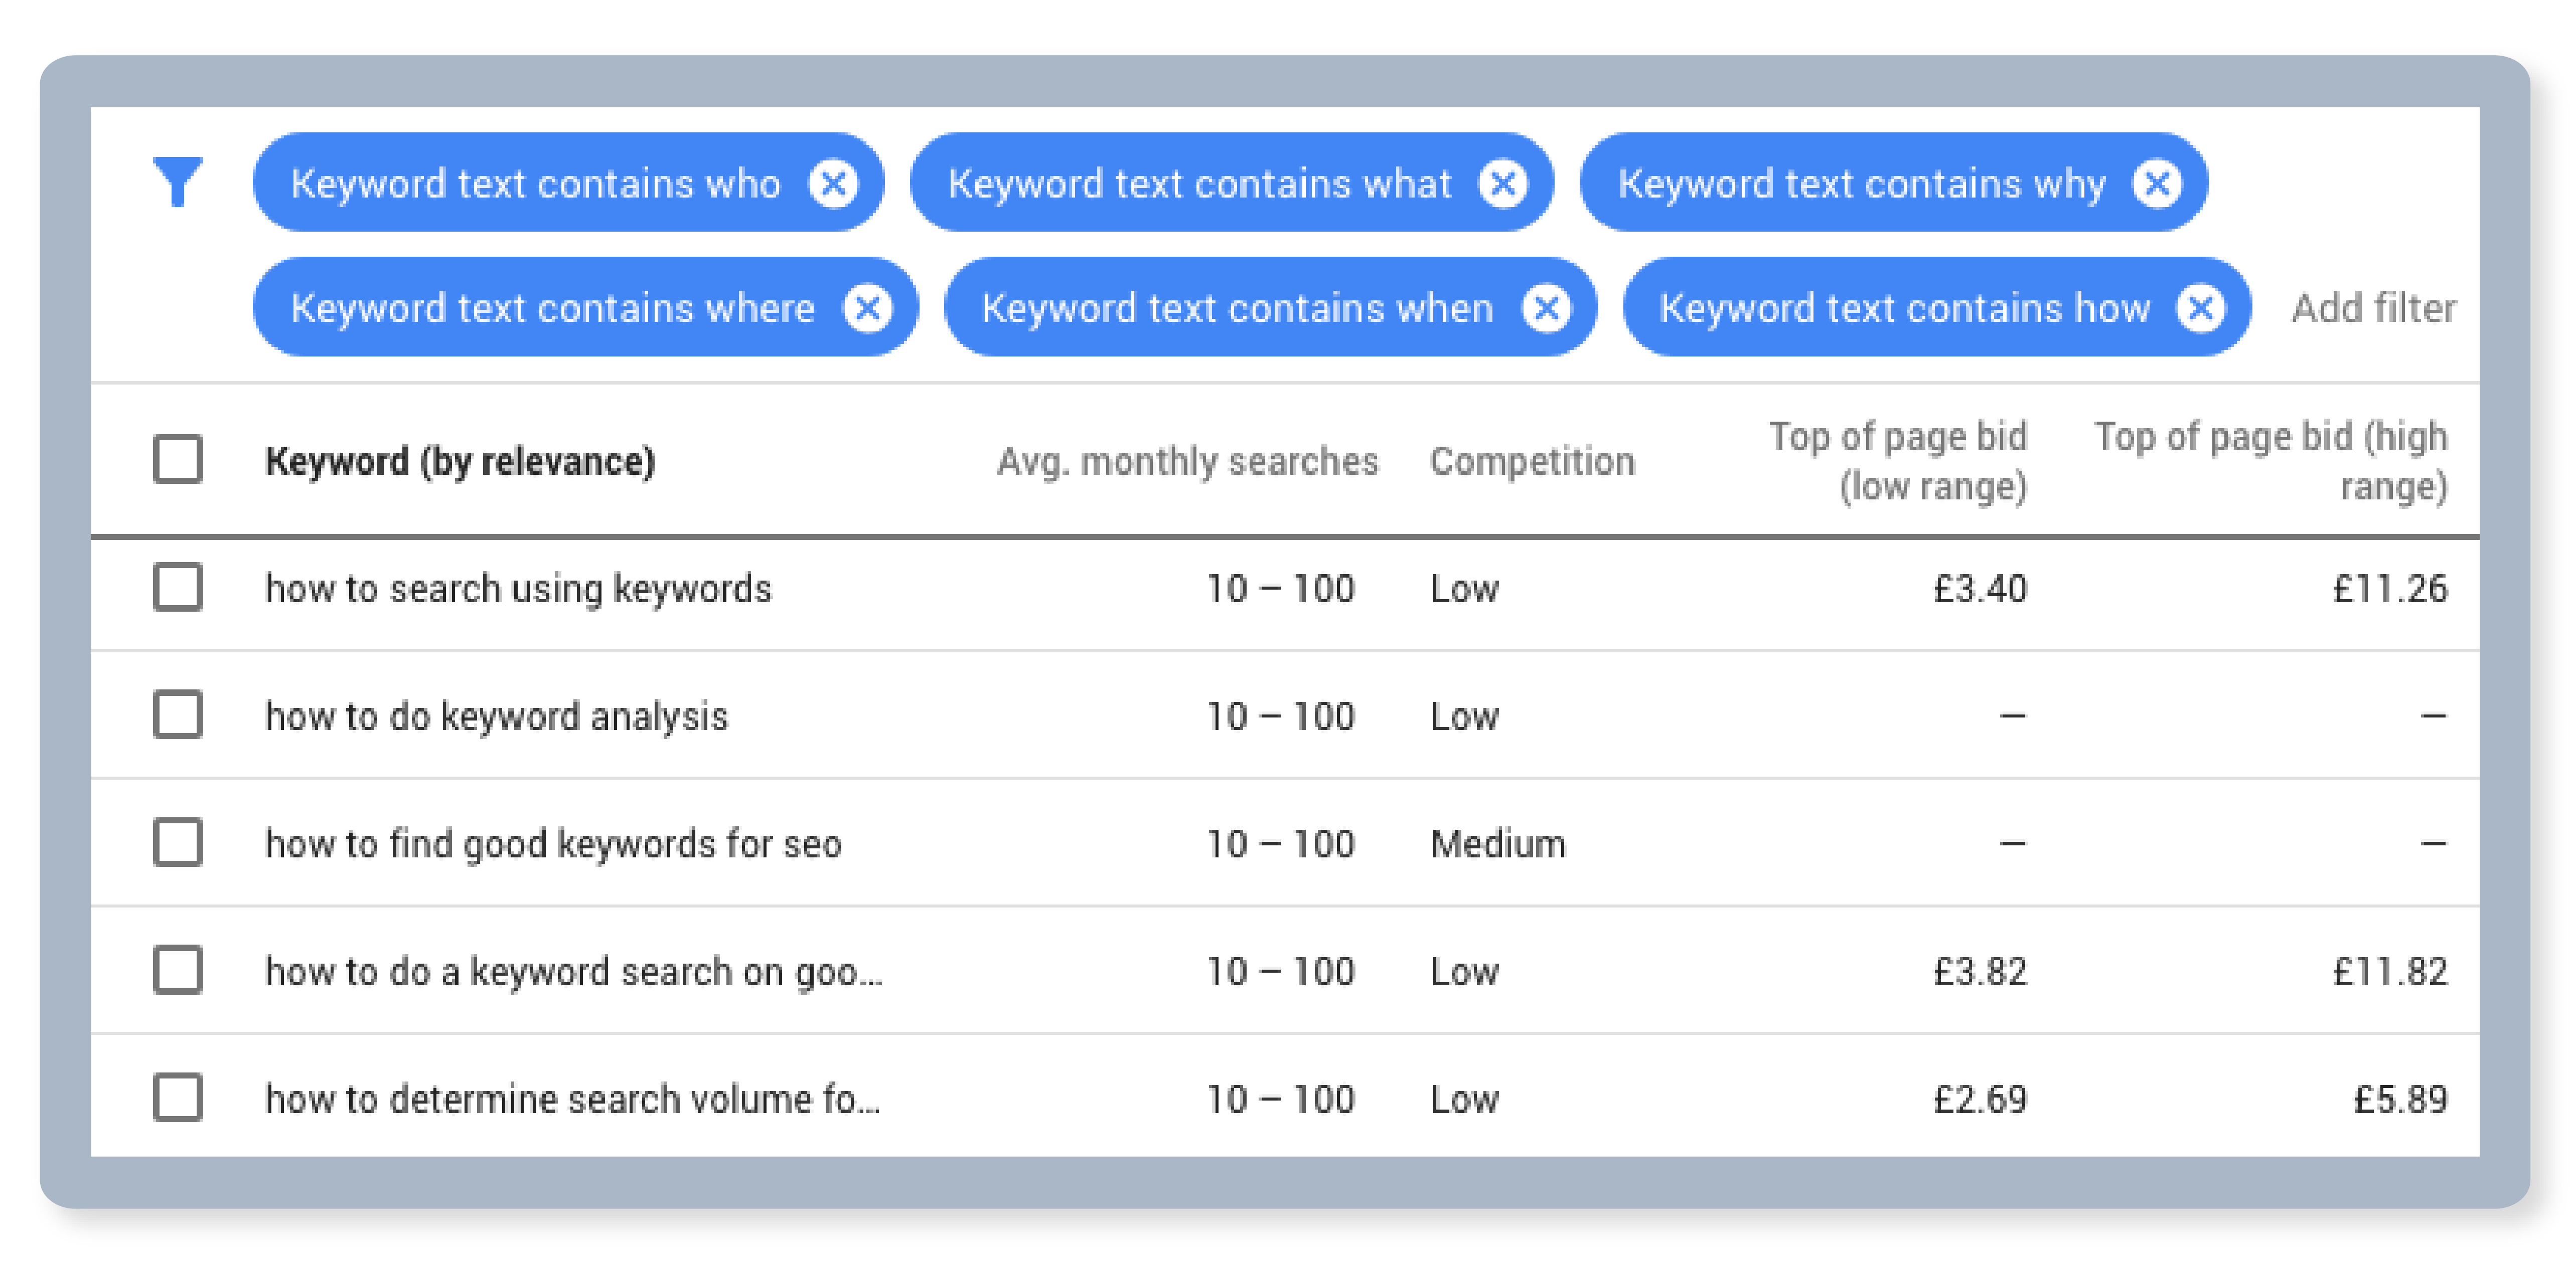Remove the 'contains what' filter chip

1503,184
